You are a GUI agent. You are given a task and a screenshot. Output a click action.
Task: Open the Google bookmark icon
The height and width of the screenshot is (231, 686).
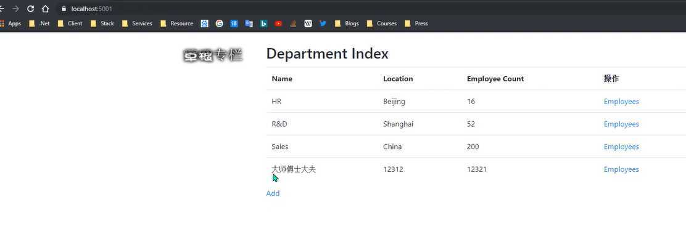point(220,23)
